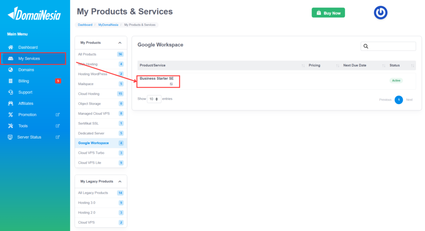Click the Tools wrench icon
The width and height of the screenshot is (425, 231).
coord(10,126)
